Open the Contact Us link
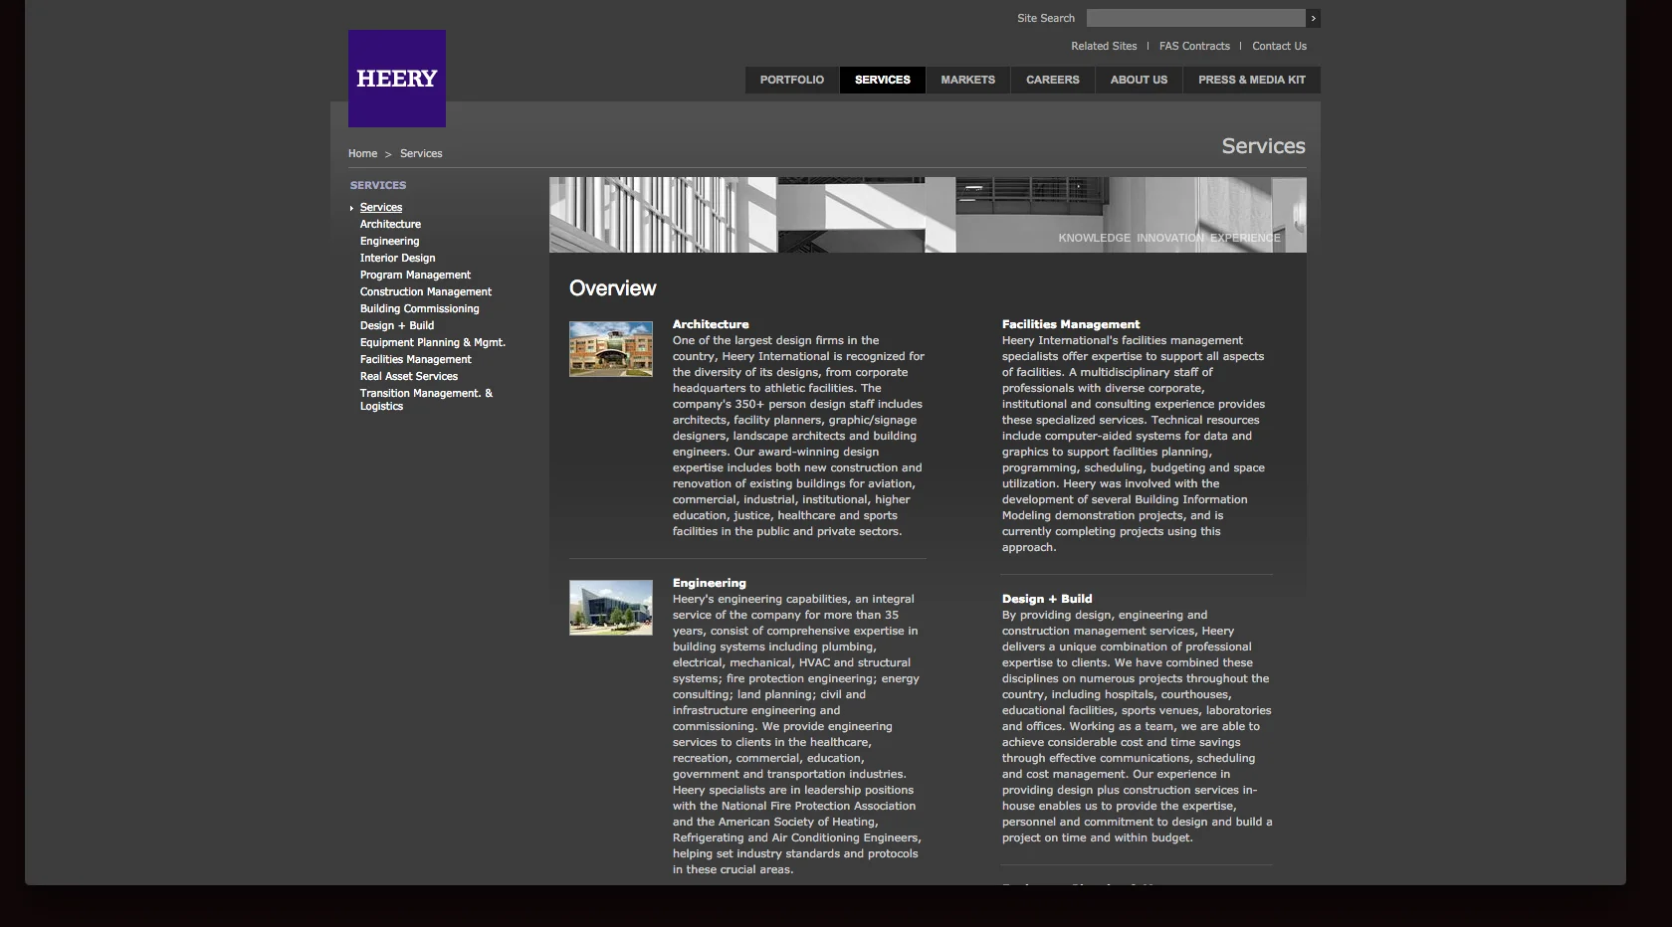Image resolution: width=1672 pixels, height=927 pixels. 1279,46
